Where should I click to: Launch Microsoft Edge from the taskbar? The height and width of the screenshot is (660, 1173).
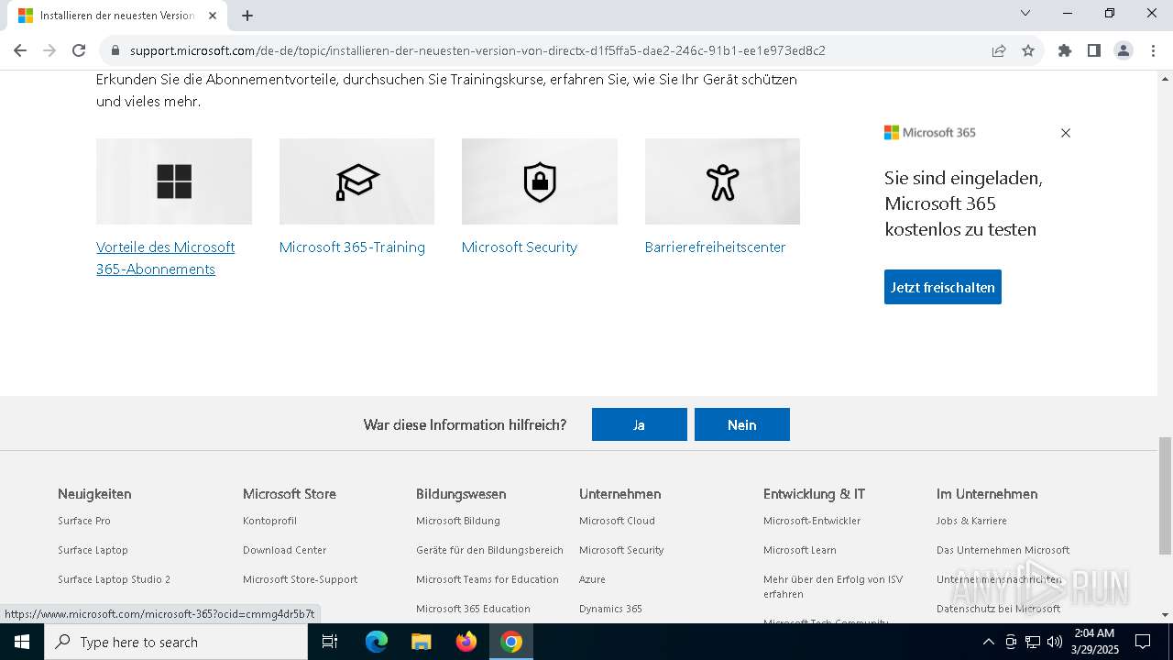click(377, 642)
